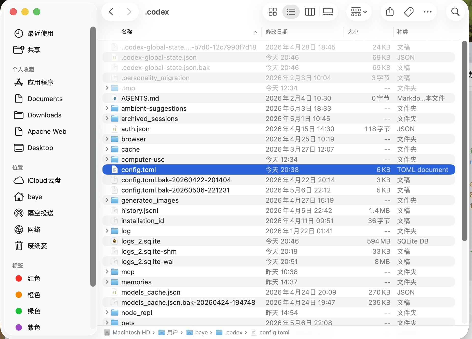Select the .codex-global-state.json file
This screenshot has width=472, height=339.
tap(279, 57)
